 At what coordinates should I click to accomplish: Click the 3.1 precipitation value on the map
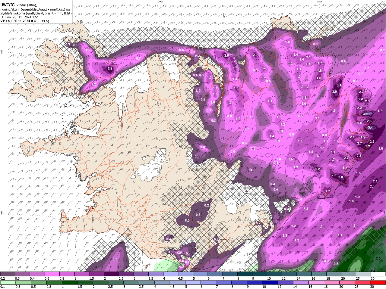pos(339,85)
